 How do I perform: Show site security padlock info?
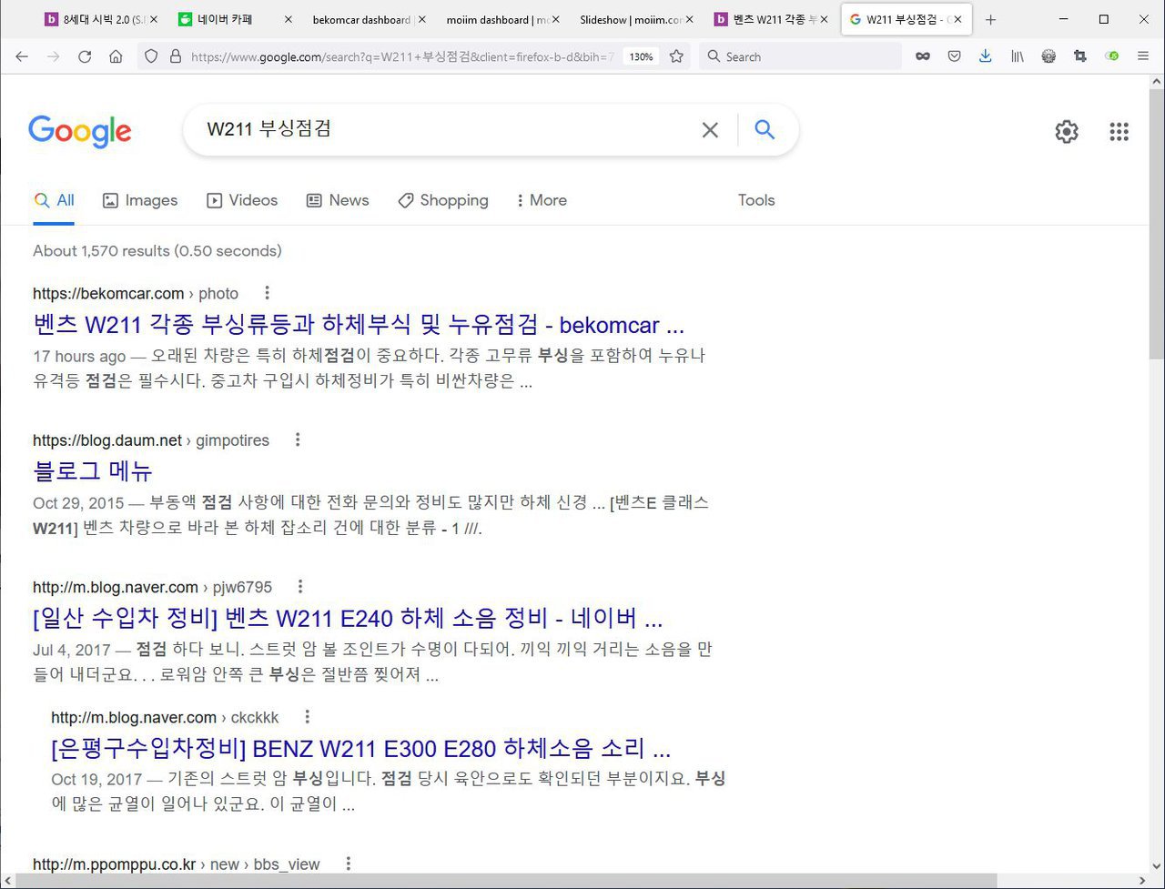(176, 56)
